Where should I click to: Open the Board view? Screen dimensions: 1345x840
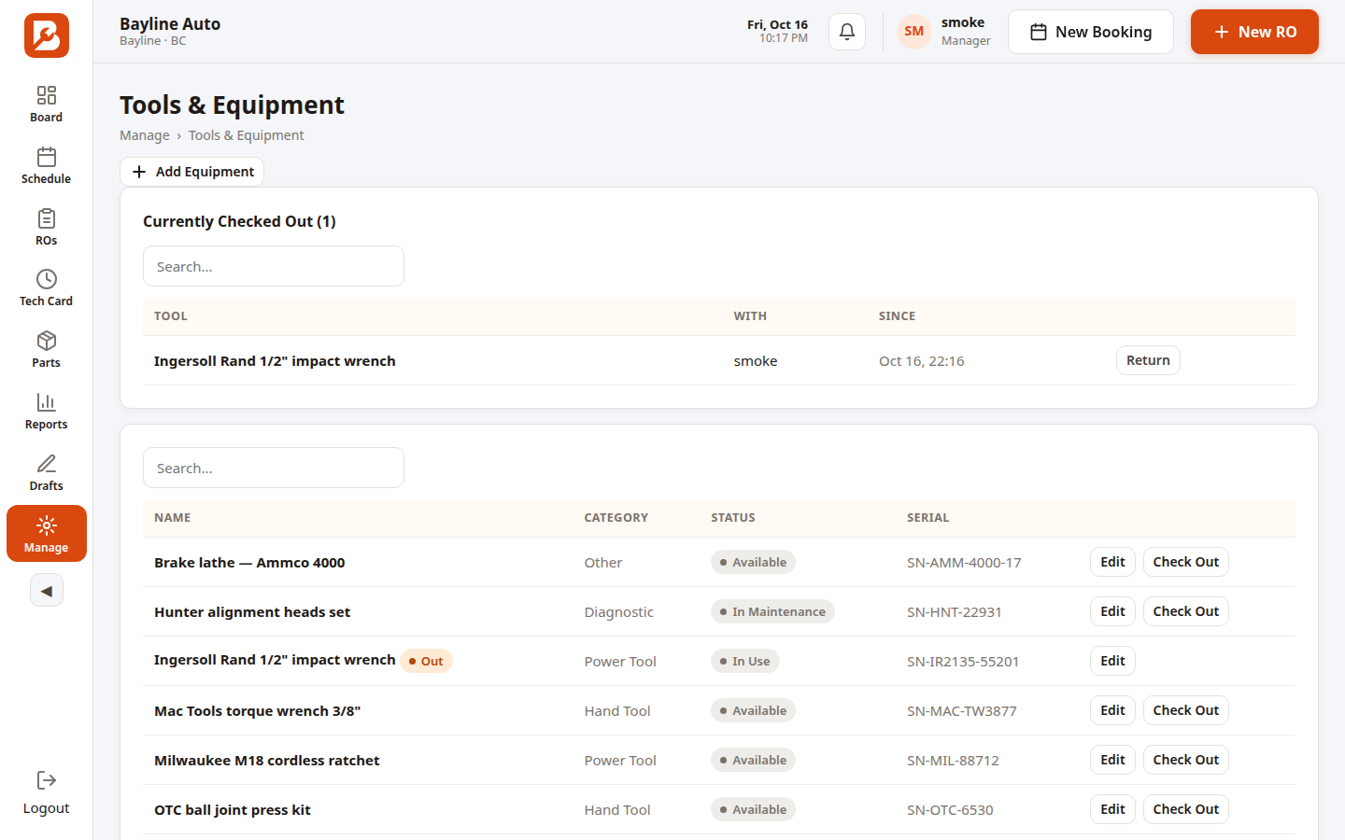(x=47, y=105)
